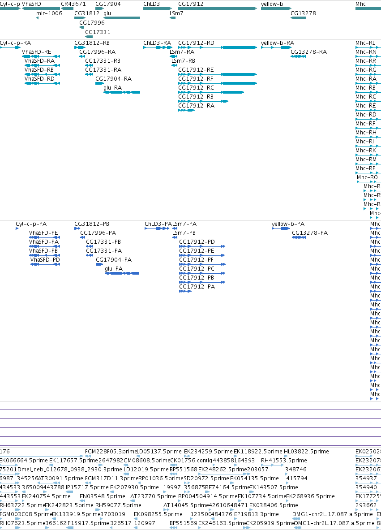Click the CG13278-PA protein label

click(310, 233)
